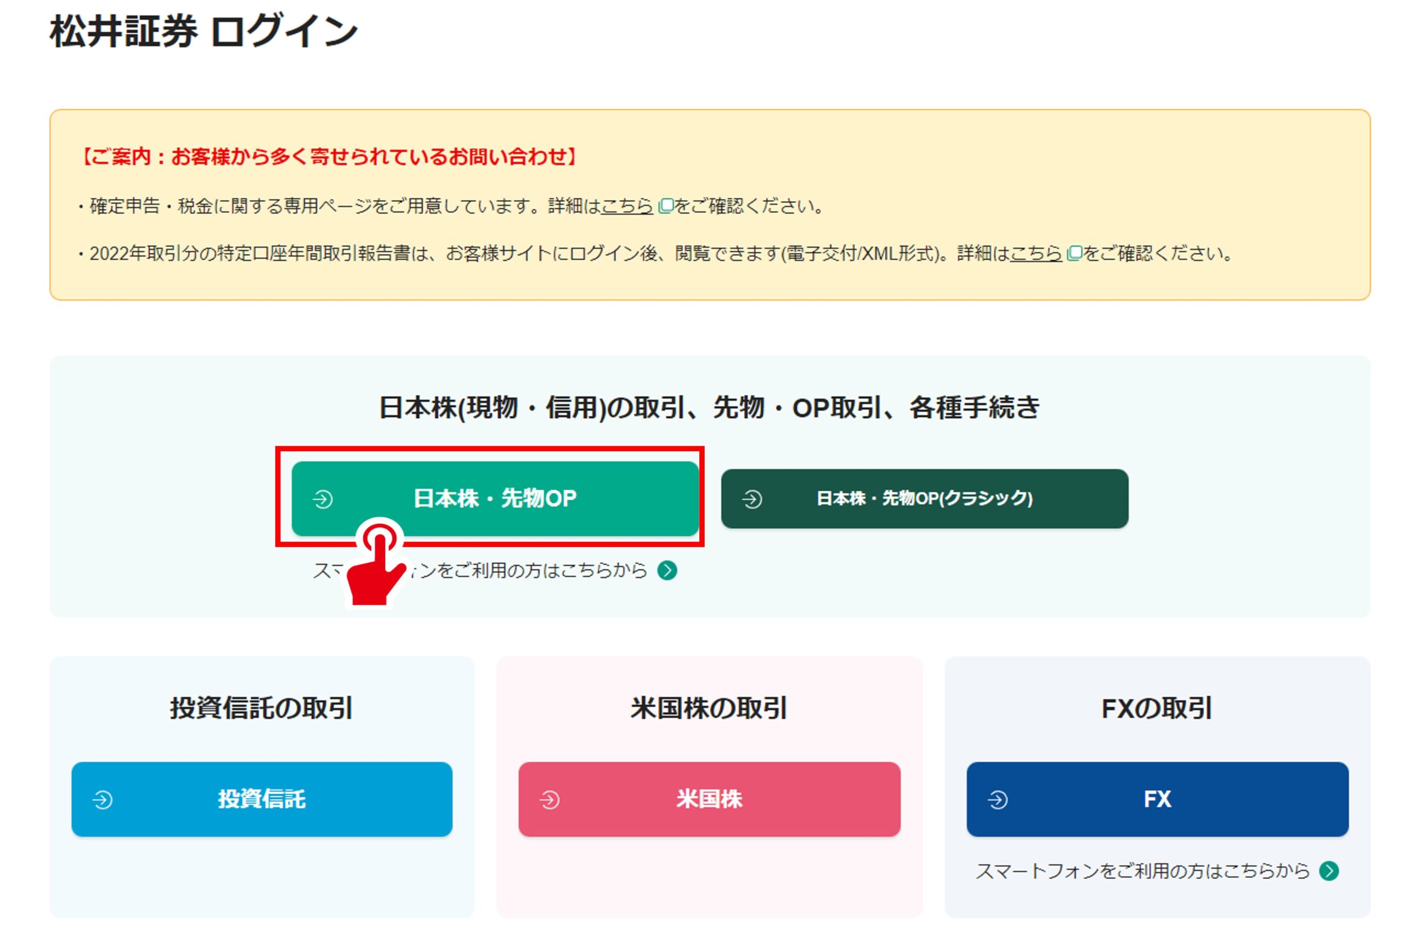Click the 松井証券 ログイン page heading
The image size is (1404, 937).
point(204,31)
